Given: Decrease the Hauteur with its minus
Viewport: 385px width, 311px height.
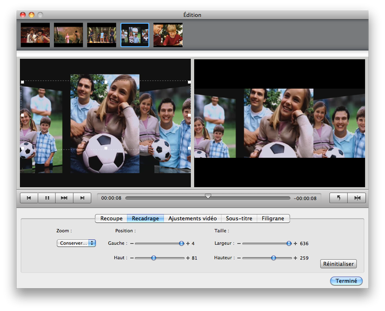Looking at the screenshot, I should (239, 258).
